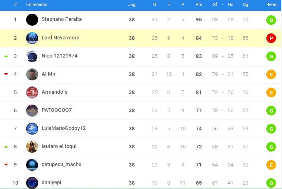Click the Entrenador column header
The width and height of the screenshot is (282, 189).
click(37, 4)
